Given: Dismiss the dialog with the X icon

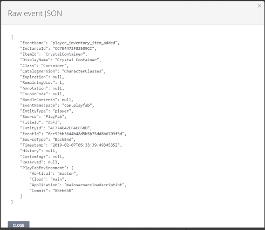Looking at the screenshot, I should (259, 6).
